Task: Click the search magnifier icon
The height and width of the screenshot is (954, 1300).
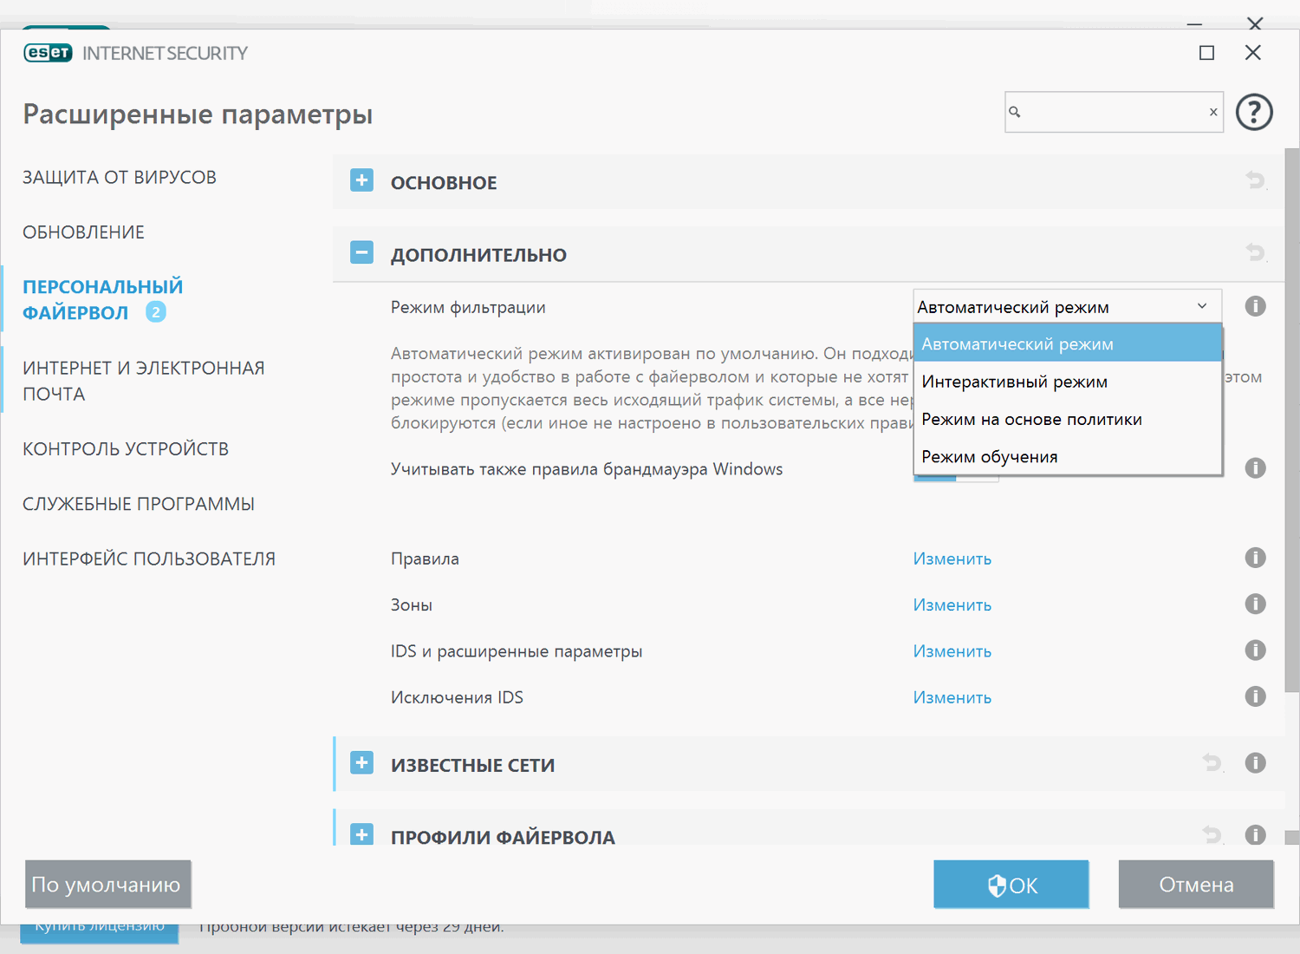Action: click(1016, 112)
